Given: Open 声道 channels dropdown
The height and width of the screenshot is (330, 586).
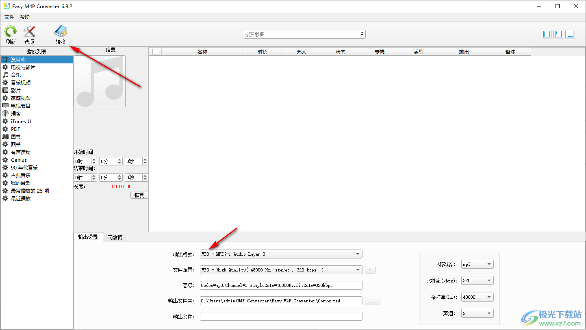Looking at the screenshot, I should (477, 313).
